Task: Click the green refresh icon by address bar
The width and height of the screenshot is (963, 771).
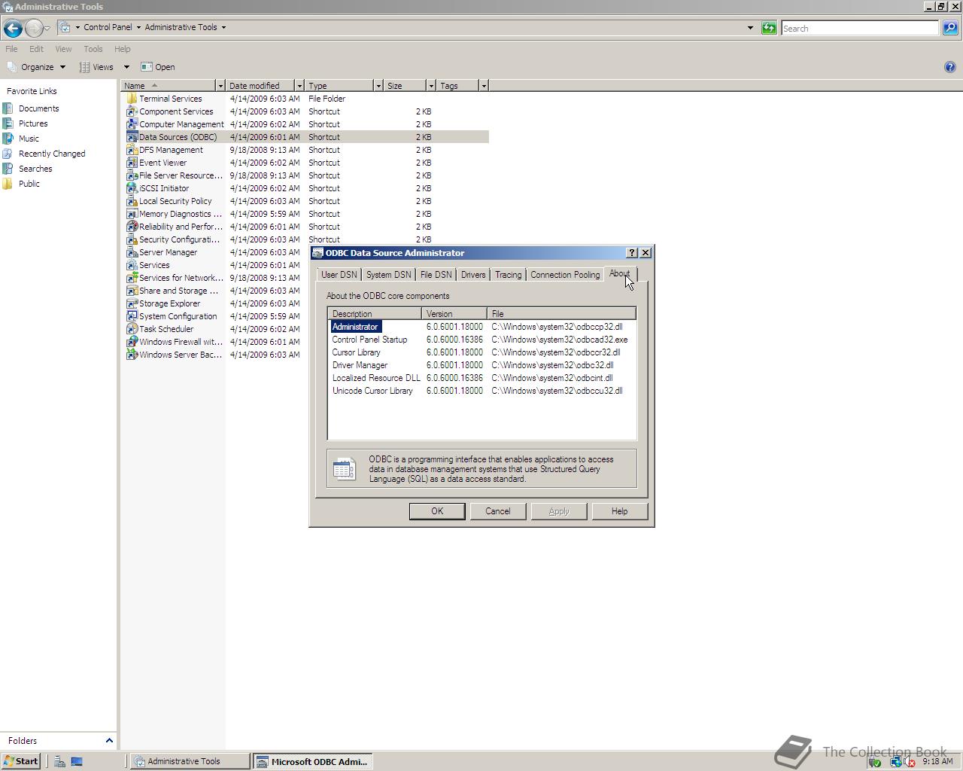Action: tap(769, 28)
